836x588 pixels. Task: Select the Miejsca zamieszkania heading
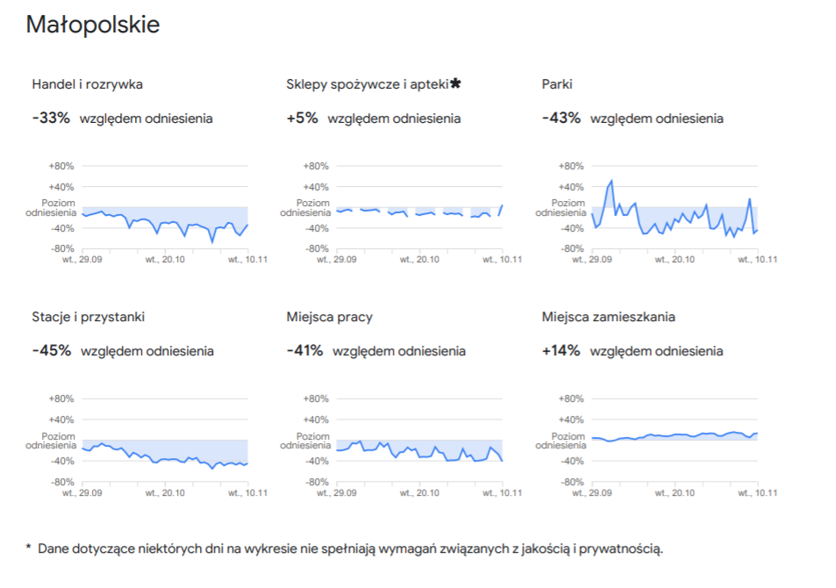tap(609, 317)
